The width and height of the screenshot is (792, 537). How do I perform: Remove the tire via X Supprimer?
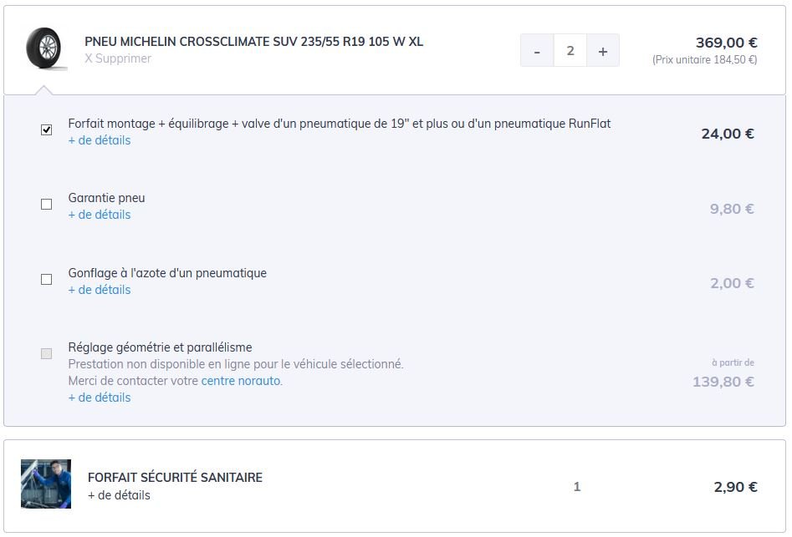[118, 59]
